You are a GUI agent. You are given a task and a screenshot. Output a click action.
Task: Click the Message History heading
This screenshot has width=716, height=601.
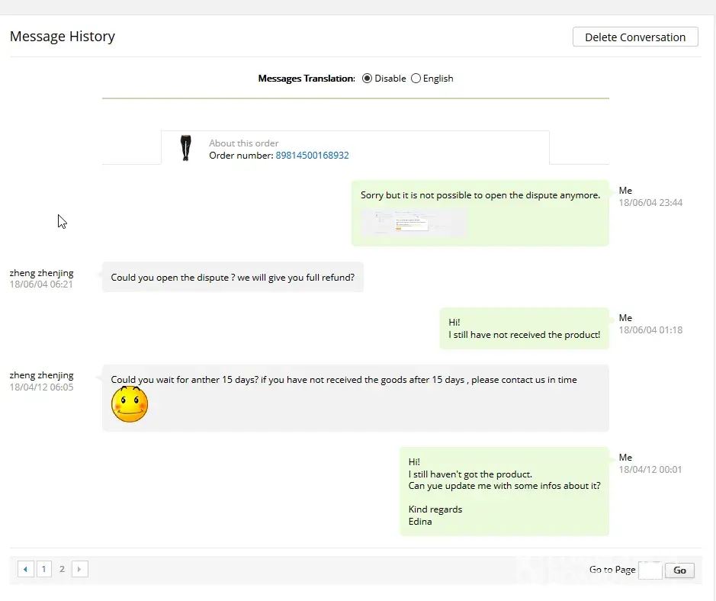pos(63,36)
